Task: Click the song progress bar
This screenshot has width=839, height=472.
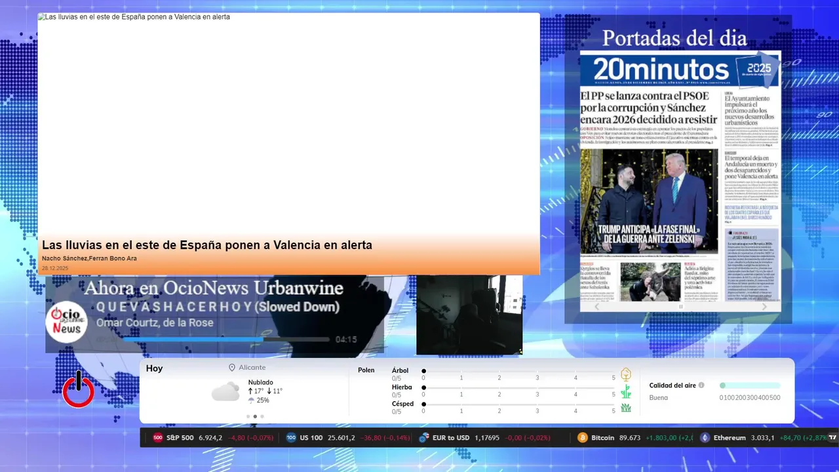Action: pos(226,340)
